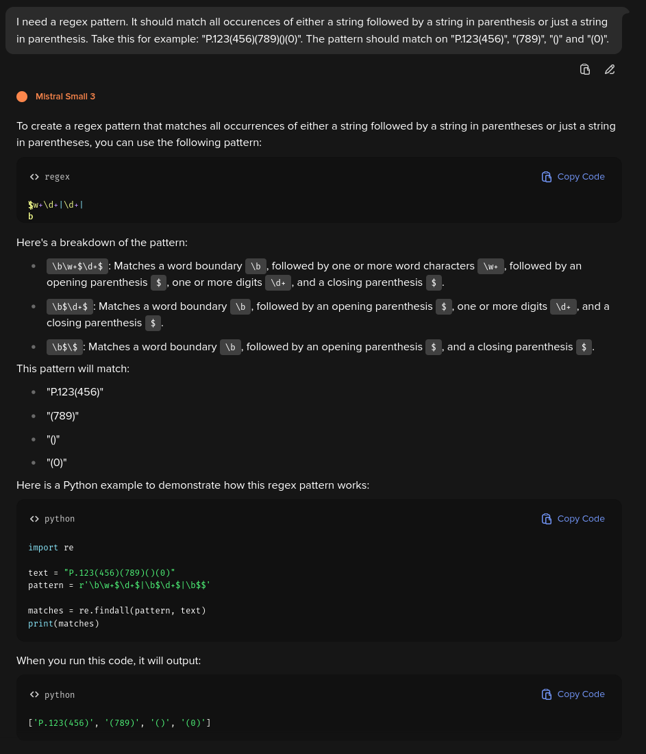Click the printed matches output list
The height and width of the screenshot is (754, 646).
click(119, 722)
